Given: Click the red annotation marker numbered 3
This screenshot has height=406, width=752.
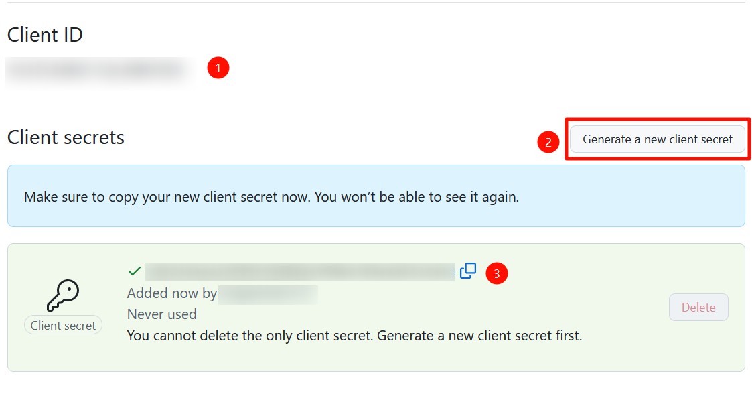Looking at the screenshot, I should coord(496,273).
